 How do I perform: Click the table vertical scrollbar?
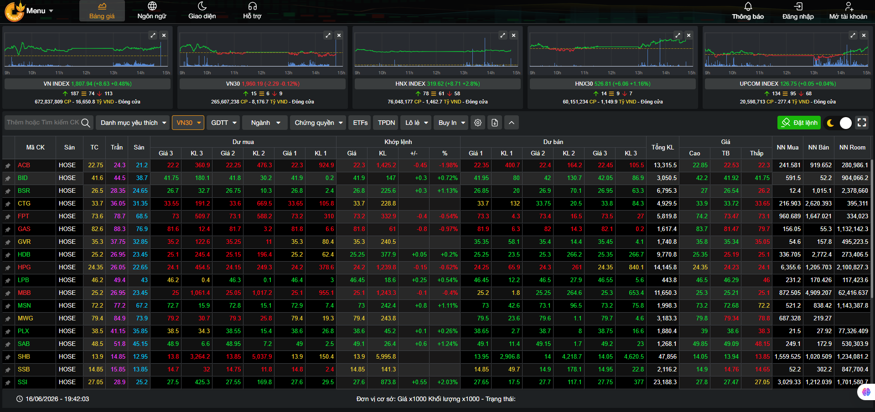(872, 228)
